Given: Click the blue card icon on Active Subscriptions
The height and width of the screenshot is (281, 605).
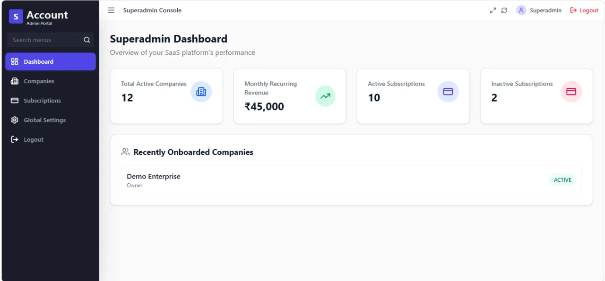Looking at the screenshot, I should click(448, 92).
